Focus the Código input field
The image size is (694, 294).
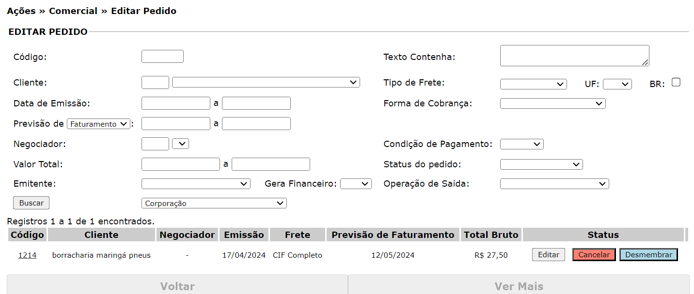tap(162, 57)
